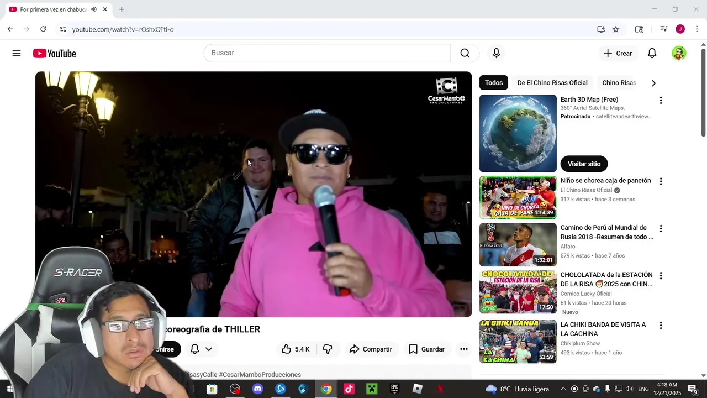
Task: Click the search magnifier button
Action: [465, 53]
